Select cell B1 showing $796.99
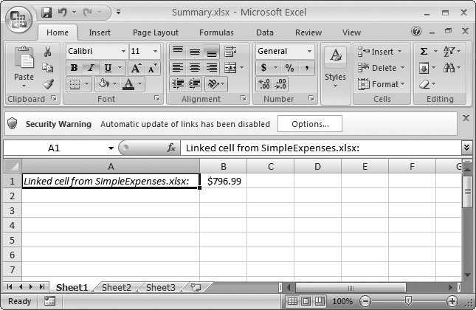 tap(224, 181)
